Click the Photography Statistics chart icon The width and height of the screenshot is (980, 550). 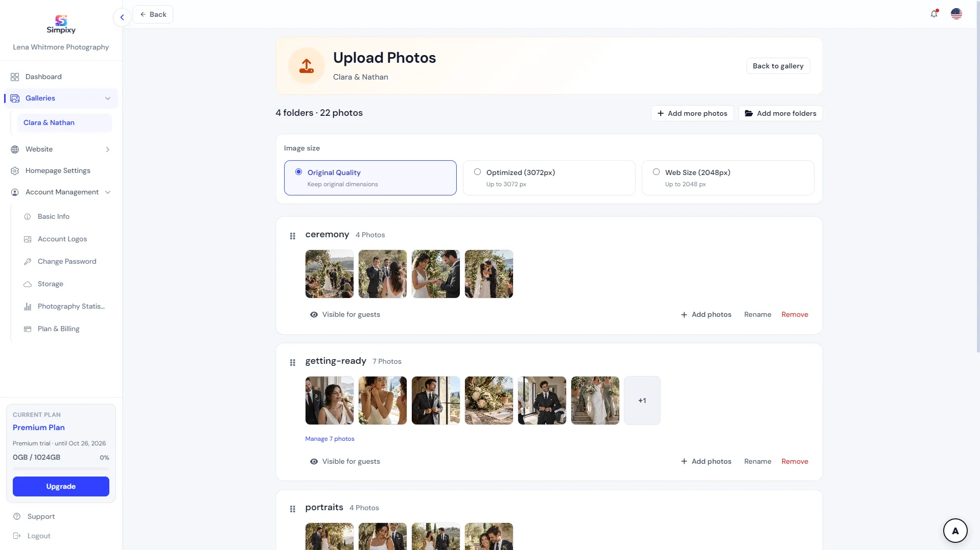click(28, 307)
